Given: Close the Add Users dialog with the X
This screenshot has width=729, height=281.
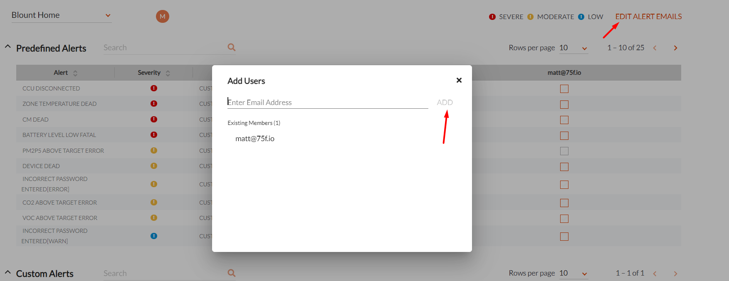Looking at the screenshot, I should [x=459, y=80].
